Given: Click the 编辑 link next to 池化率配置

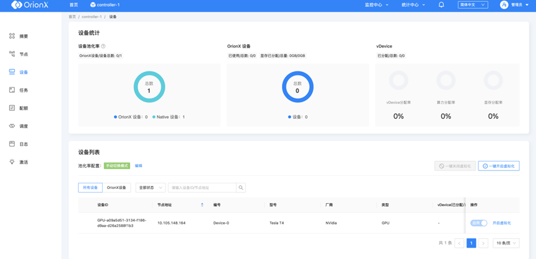Looking at the screenshot, I should (x=139, y=166).
